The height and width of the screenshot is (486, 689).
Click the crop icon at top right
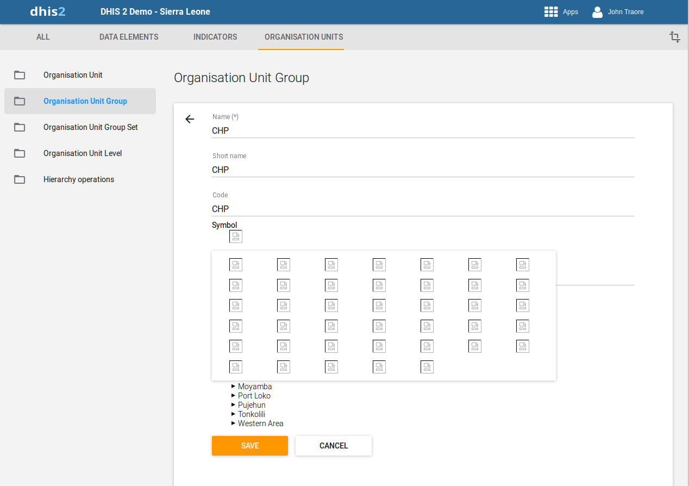tap(674, 37)
